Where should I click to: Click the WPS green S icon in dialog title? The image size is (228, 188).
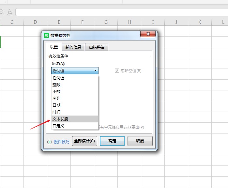pyautogui.click(x=46, y=36)
